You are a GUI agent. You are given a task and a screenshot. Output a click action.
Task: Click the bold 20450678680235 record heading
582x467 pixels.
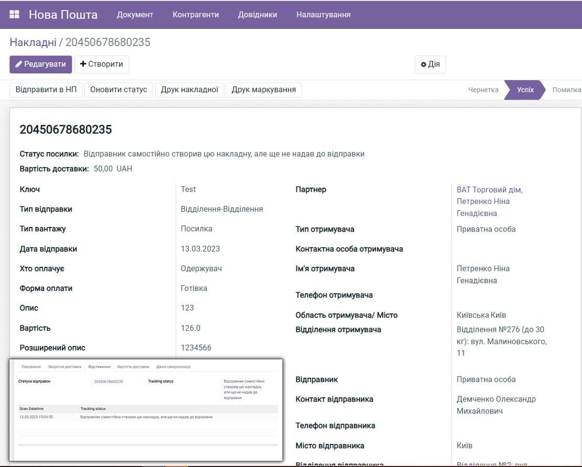click(66, 129)
